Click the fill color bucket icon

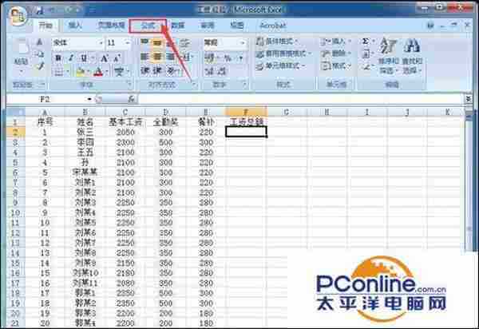click(79, 72)
